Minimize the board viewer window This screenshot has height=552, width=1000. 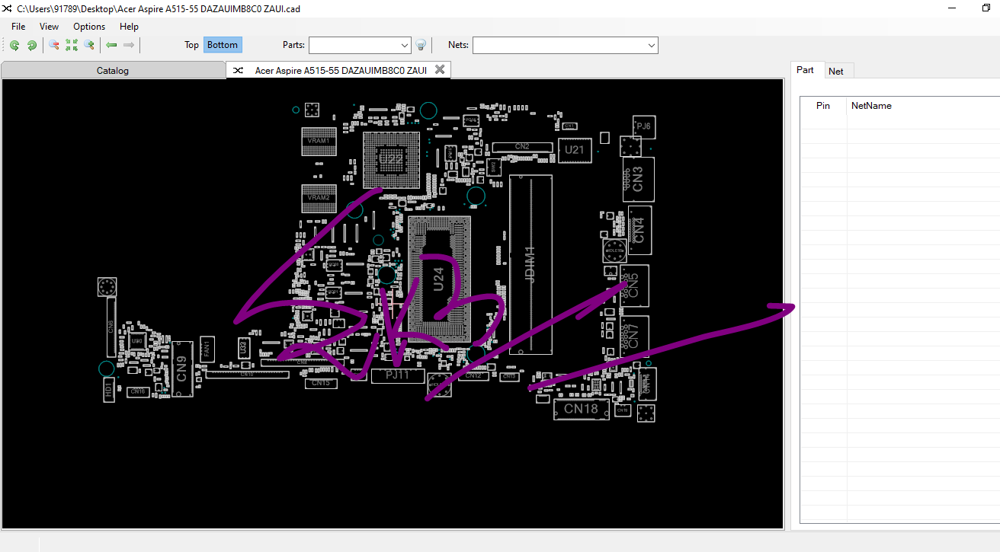click(953, 8)
